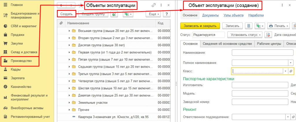Click into the Наименование field
Viewport: 296px width, 122px height.
(262, 53)
